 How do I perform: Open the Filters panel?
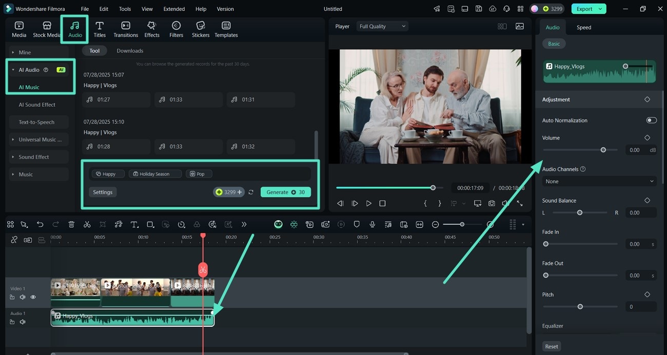click(176, 29)
